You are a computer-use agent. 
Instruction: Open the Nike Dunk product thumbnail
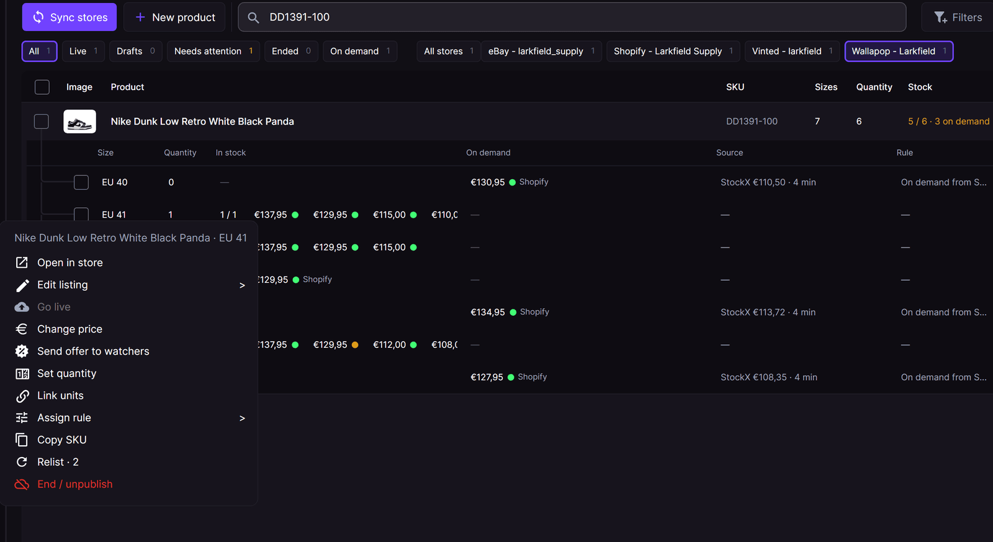click(79, 122)
